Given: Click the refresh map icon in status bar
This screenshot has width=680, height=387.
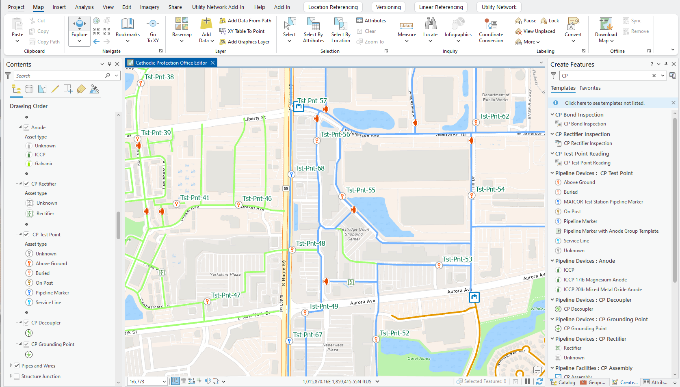Looking at the screenshot, I should (539, 381).
